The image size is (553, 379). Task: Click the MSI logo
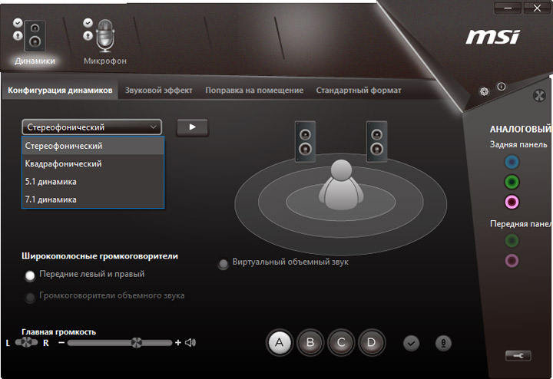click(492, 37)
